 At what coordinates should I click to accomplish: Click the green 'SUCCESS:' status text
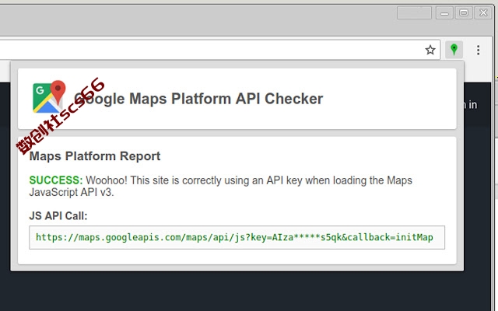click(x=56, y=180)
